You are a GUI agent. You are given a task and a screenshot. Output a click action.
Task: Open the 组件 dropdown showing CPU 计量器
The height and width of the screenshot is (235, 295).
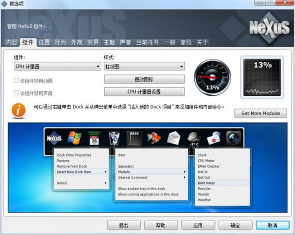coord(58,66)
